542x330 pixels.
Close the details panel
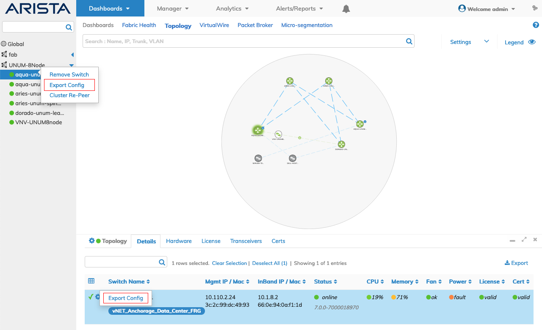(535, 240)
